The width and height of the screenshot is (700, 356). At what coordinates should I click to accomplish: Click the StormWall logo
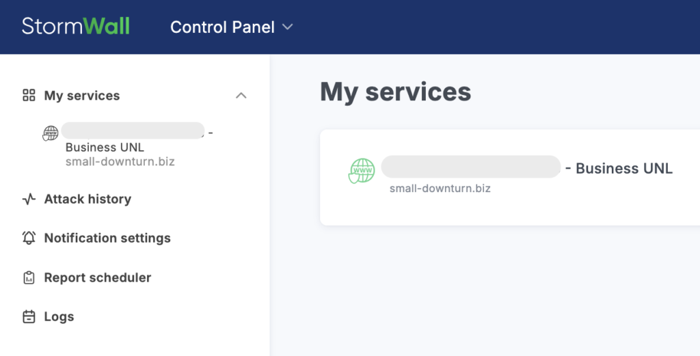[x=76, y=26]
